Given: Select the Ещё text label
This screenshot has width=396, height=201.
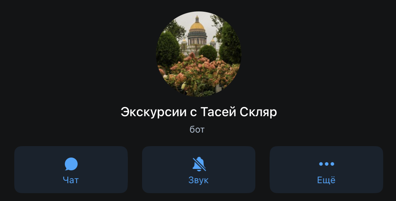Looking at the screenshot, I should 326,180.
